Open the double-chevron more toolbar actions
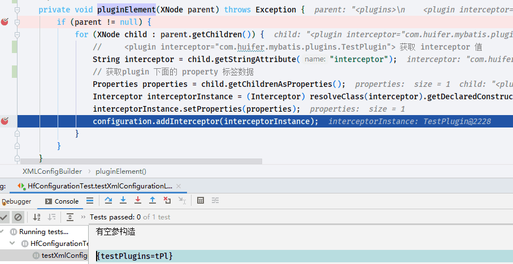The image size is (513, 264). point(83,217)
